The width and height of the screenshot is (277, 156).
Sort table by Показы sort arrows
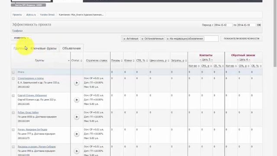[122, 61]
